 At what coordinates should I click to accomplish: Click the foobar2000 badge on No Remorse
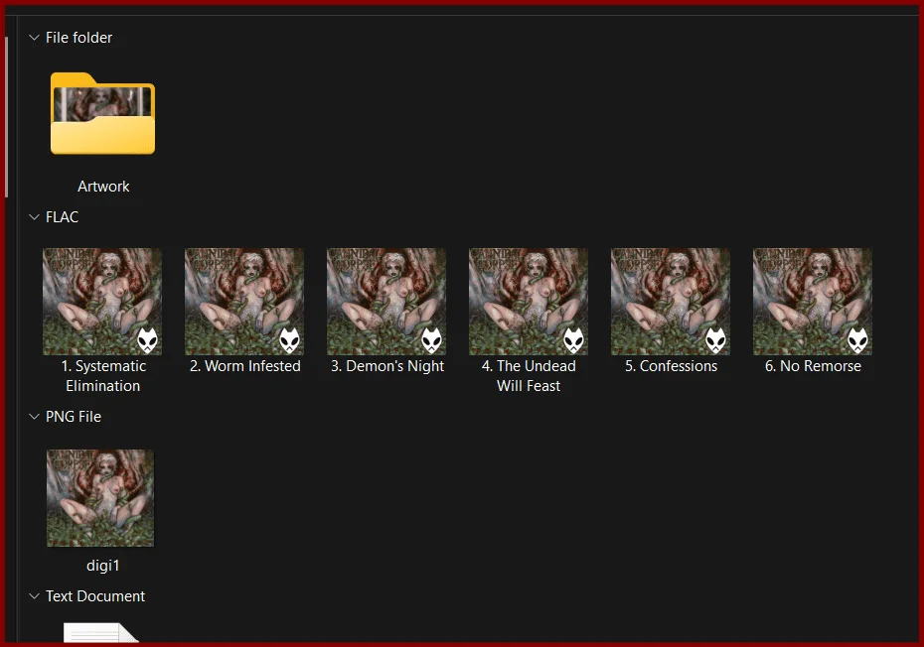pyautogui.click(x=857, y=340)
